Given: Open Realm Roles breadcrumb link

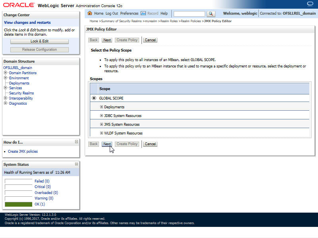Looking at the screenshot, I should coord(169,21).
